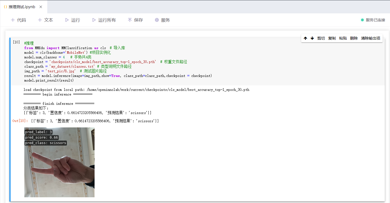
Task: Close the 推理测试.ipynb tab
Action: click(41, 7)
